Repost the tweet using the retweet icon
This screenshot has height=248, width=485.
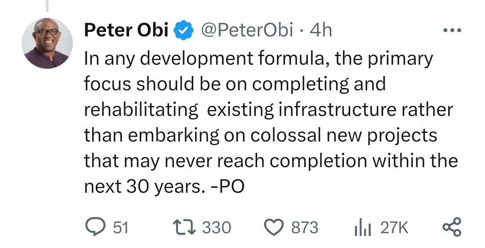click(184, 227)
